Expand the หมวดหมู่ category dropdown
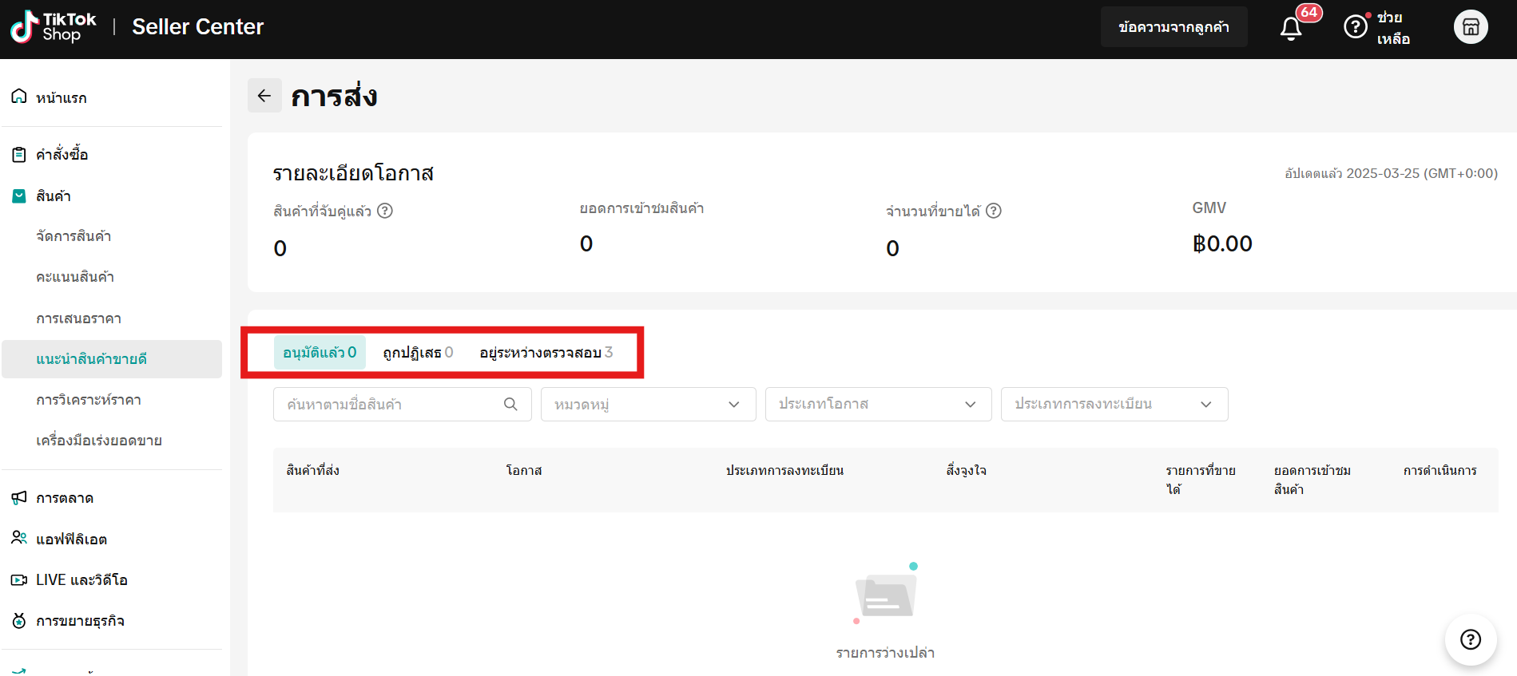Screen dimensions: 1517x676 648,405
